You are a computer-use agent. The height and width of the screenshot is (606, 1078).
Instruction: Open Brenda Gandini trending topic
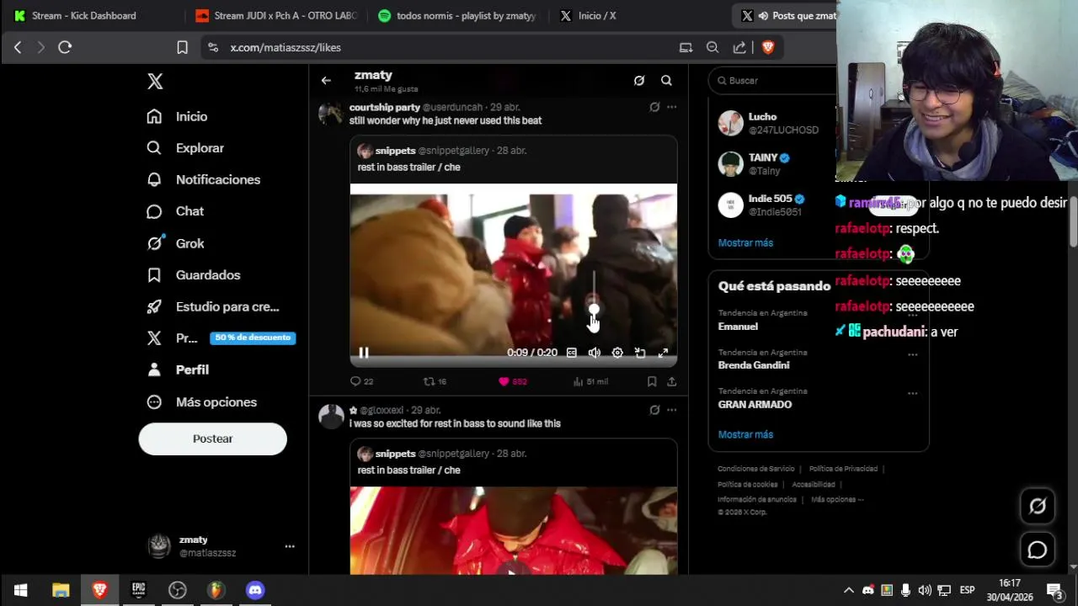pos(754,365)
